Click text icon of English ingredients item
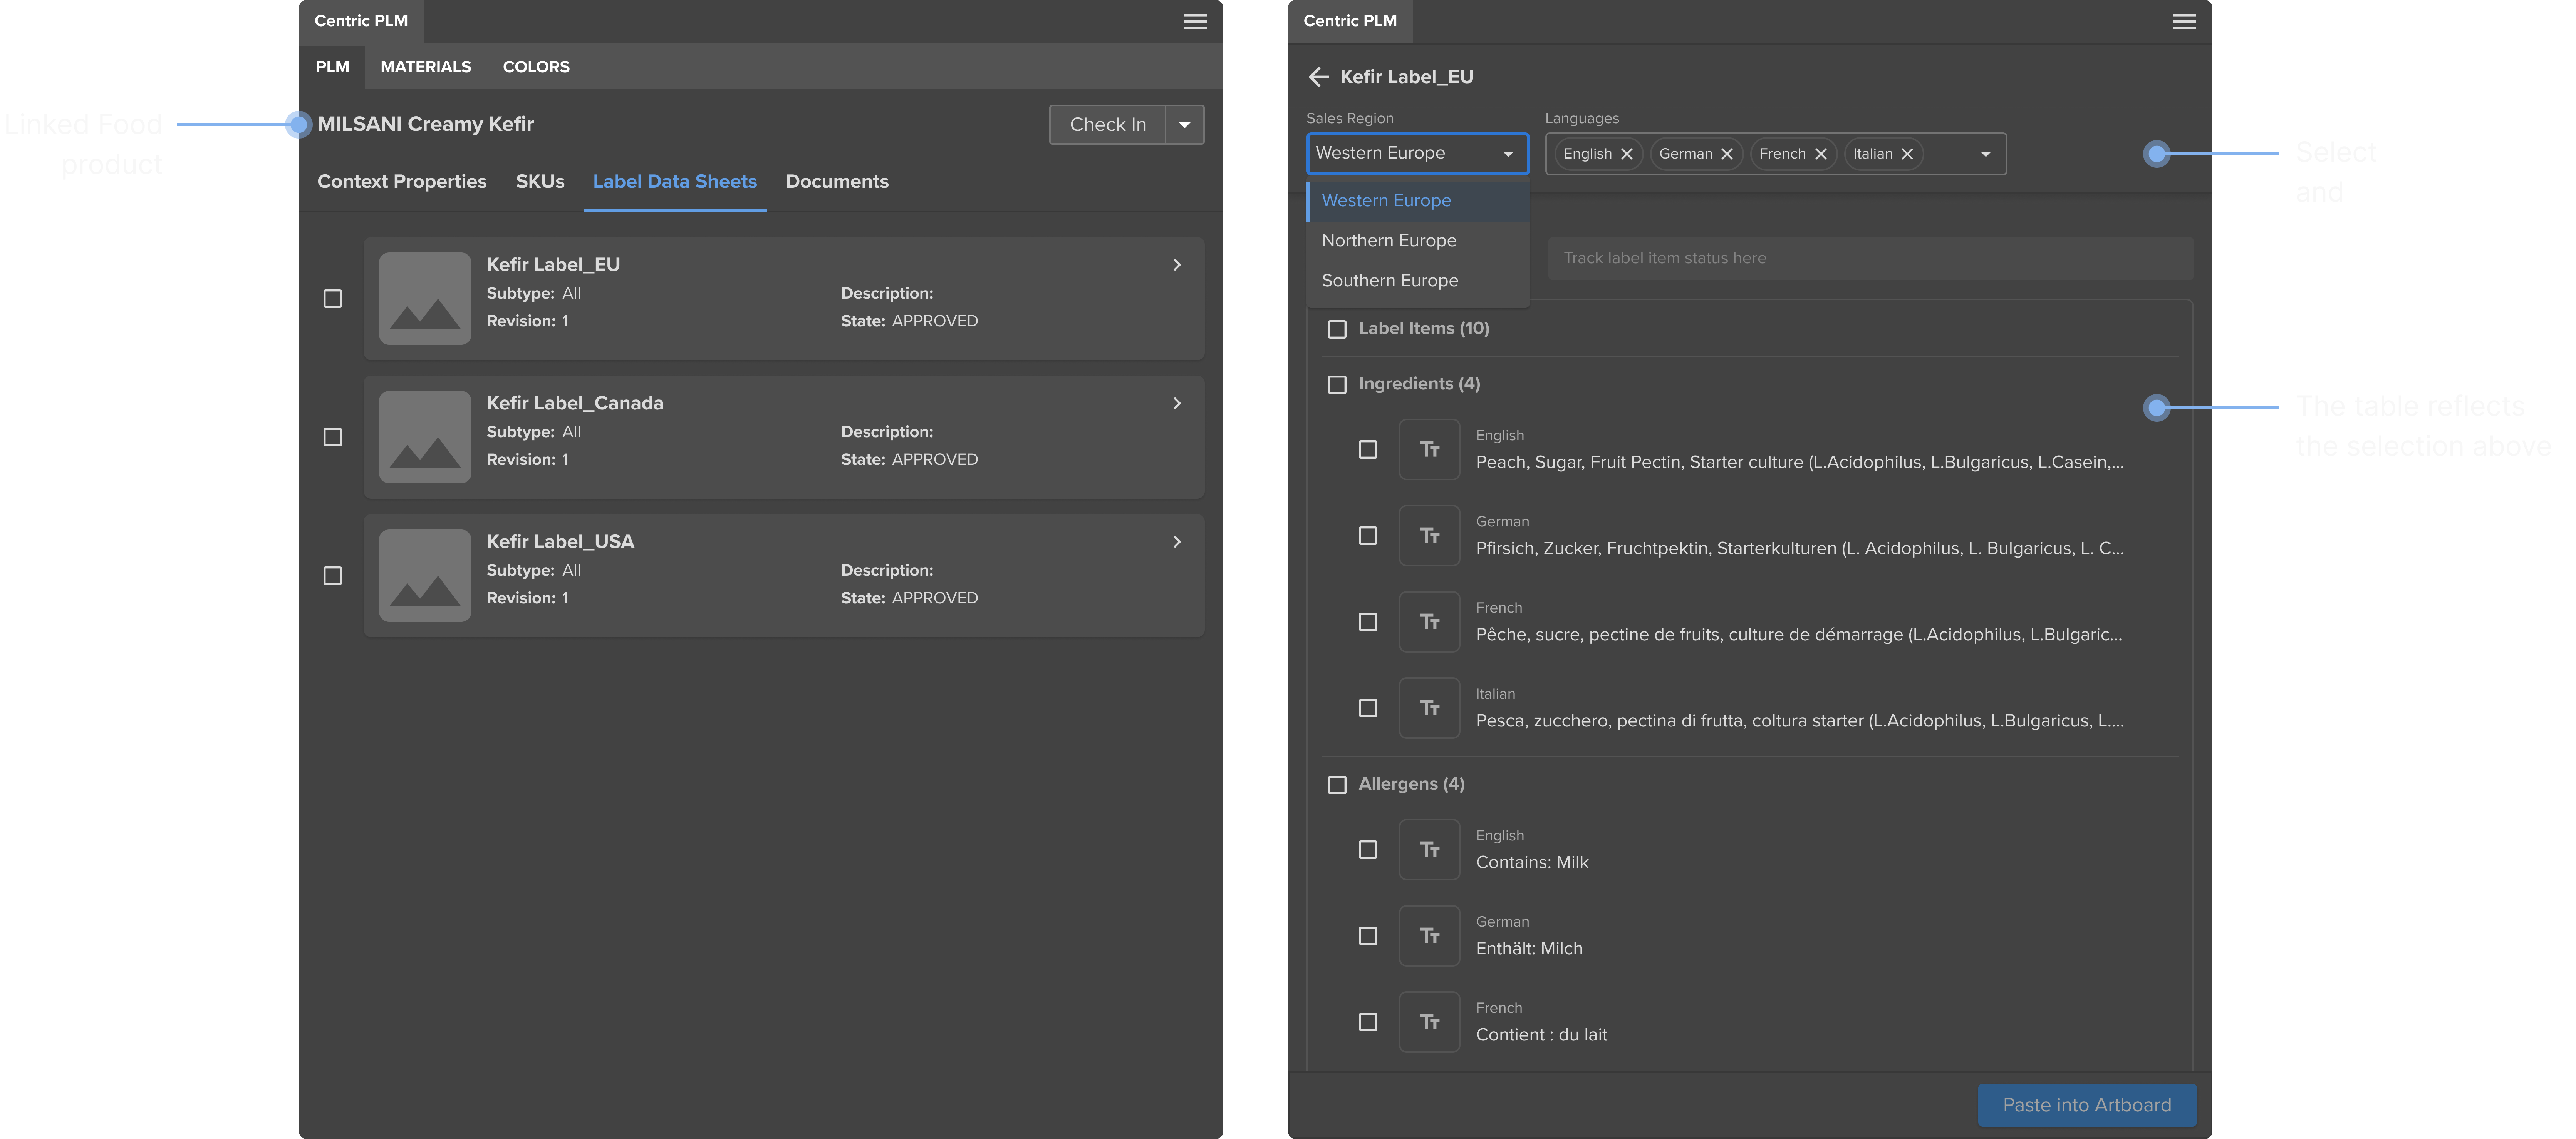This screenshot has height=1139, width=2576. click(x=1429, y=449)
